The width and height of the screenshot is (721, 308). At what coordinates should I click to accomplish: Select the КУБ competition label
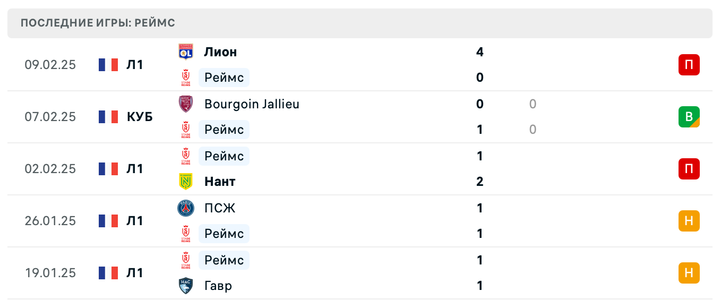pyautogui.click(x=140, y=117)
